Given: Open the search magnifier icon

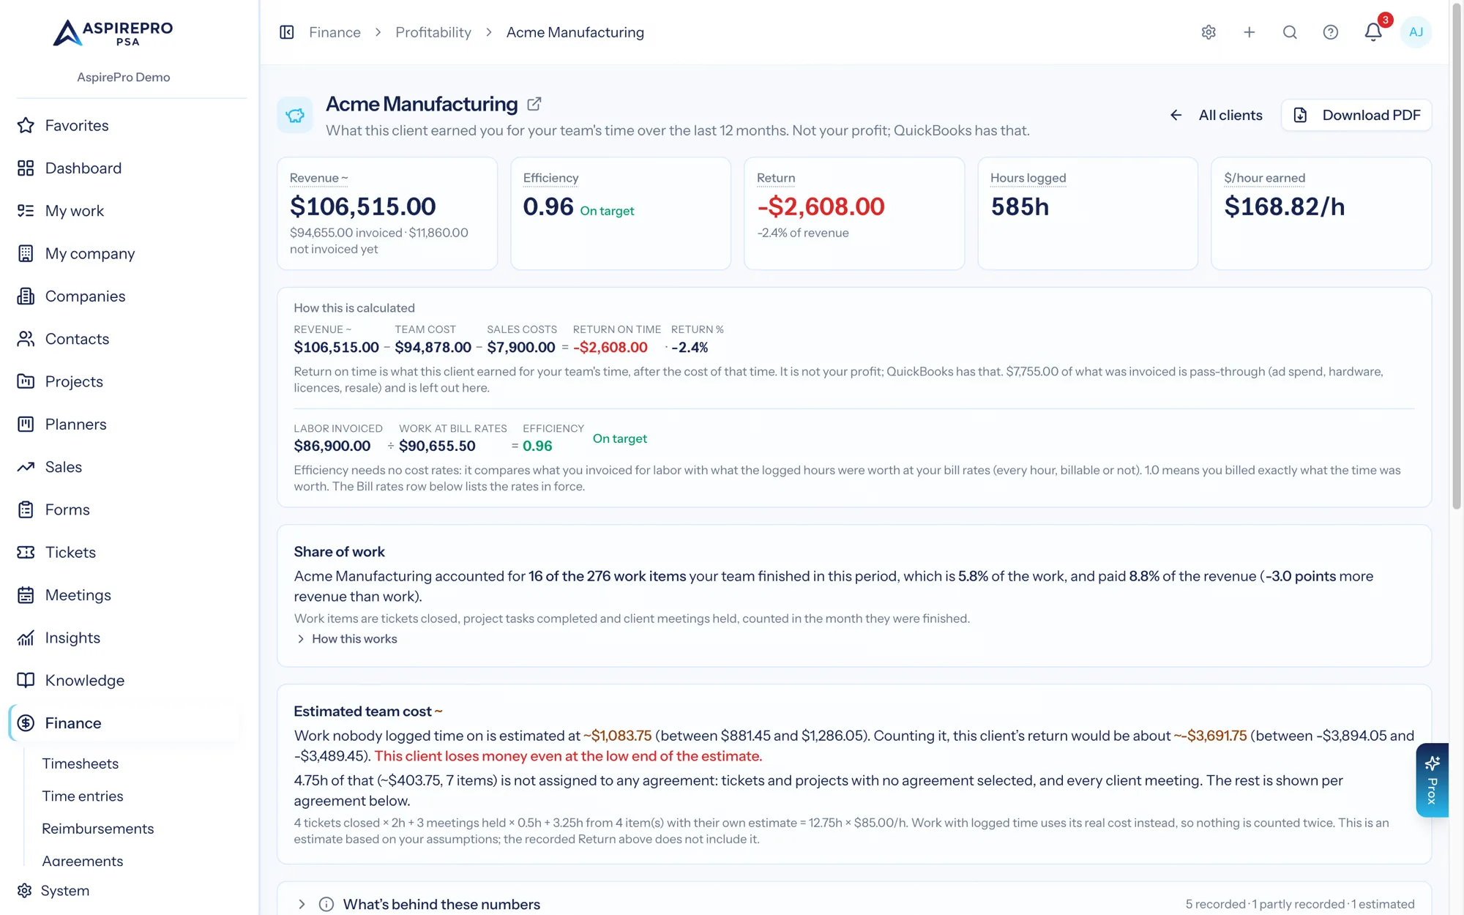Looking at the screenshot, I should 1290,32.
